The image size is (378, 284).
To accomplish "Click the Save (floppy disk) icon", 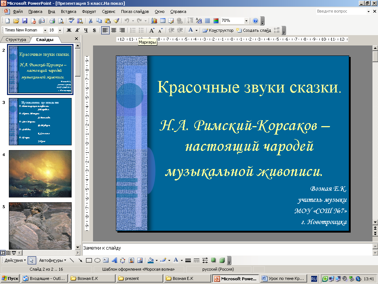I will coord(25,21).
